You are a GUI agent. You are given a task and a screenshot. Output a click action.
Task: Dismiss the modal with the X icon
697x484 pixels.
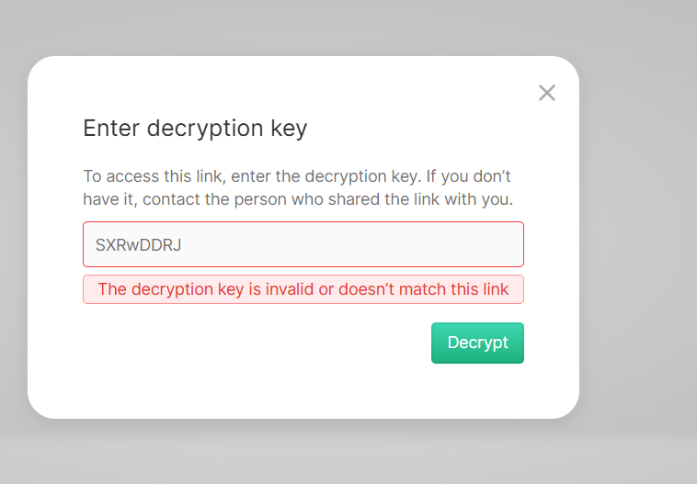547,93
